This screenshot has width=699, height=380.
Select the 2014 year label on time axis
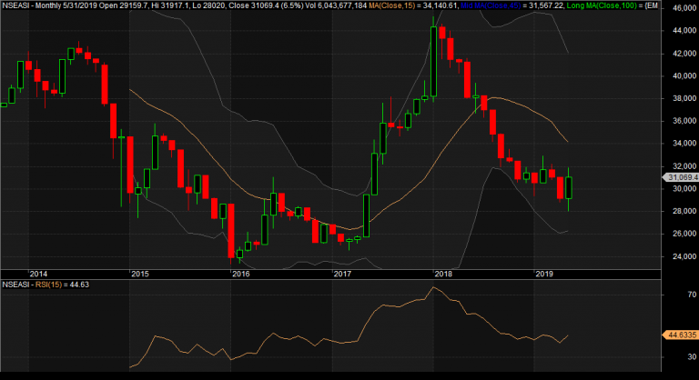pos(38,274)
